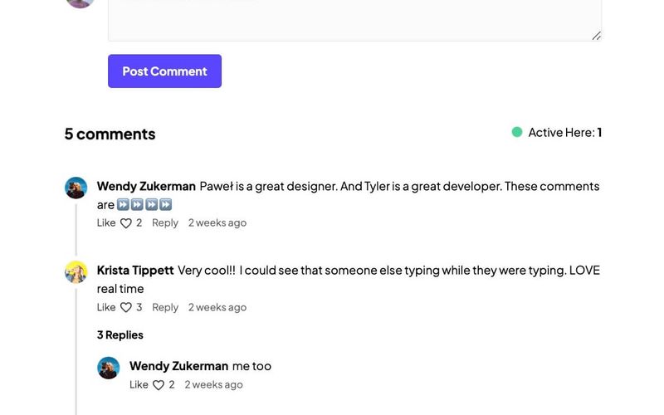Click the thread line under Krista's avatar
The width and height of the screenshot is (664, 415).
coord(76,349)
